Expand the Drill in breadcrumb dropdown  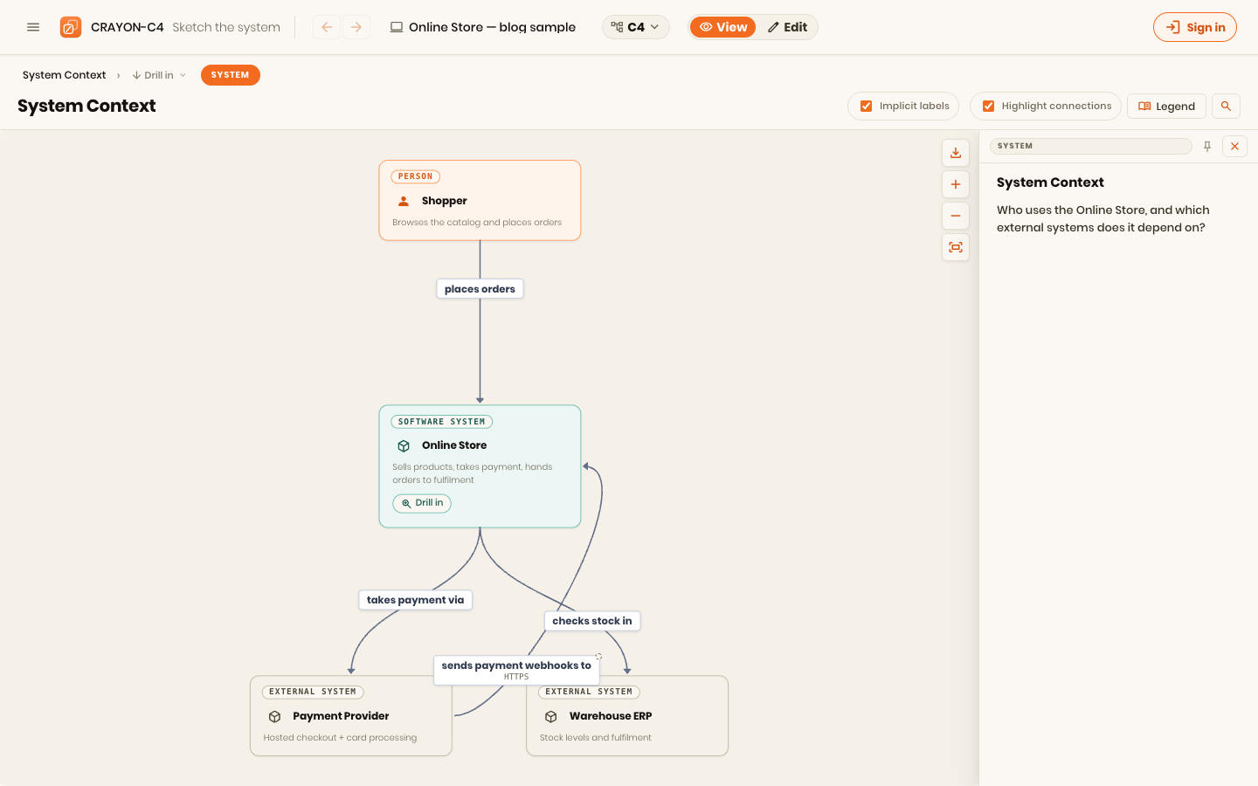pyautogui.click(x=159, y=75)
